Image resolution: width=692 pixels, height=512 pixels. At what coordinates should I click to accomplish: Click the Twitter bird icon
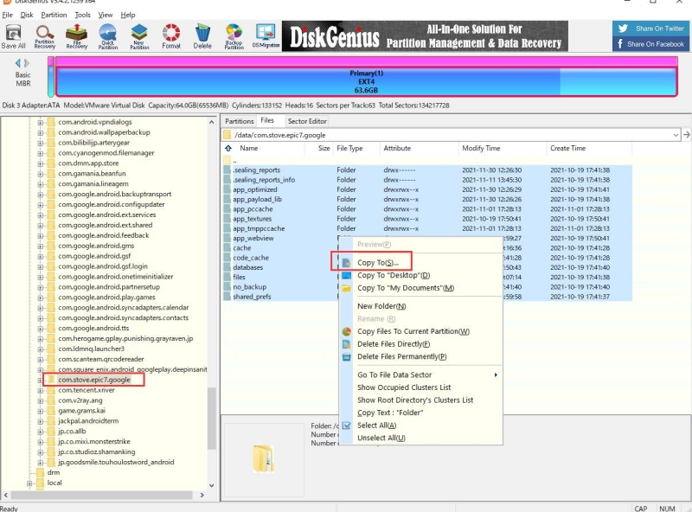623,29
